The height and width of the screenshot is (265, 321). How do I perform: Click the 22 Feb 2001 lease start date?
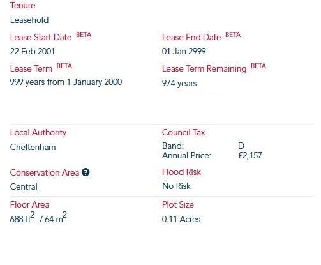coord(33,51)
